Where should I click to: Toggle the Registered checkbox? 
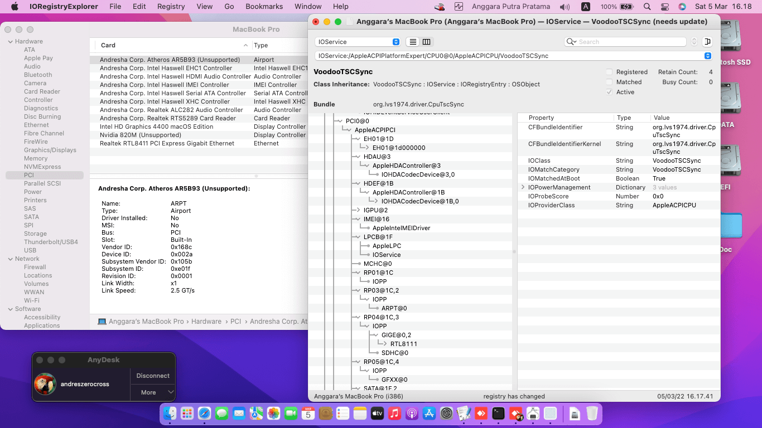609,72
